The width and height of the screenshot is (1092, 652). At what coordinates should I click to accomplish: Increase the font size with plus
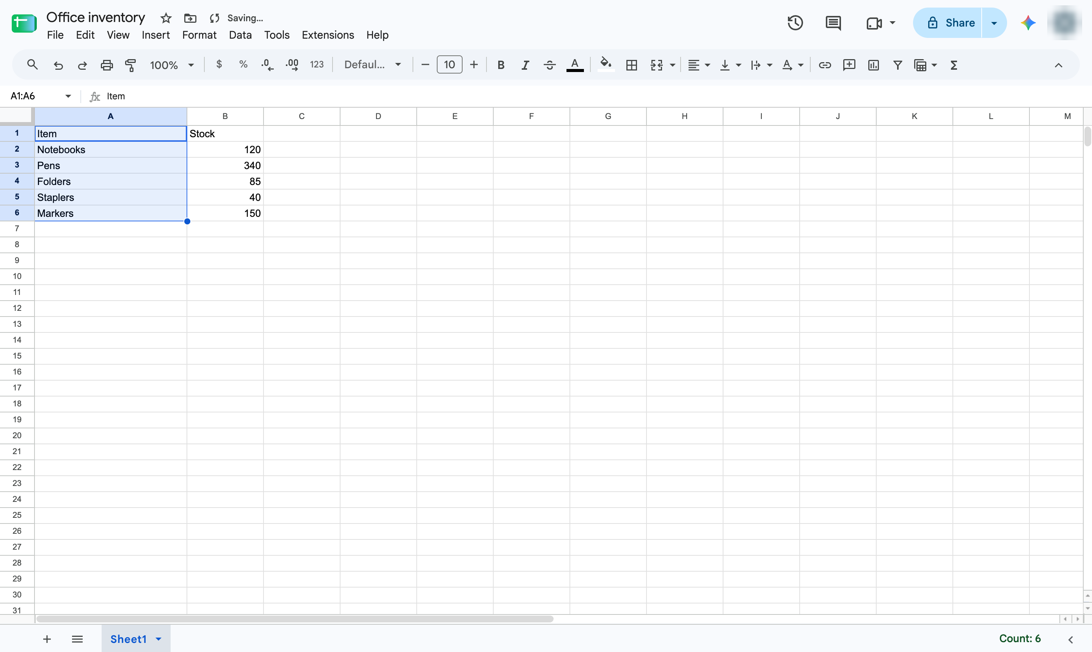[x=474, y=65]
